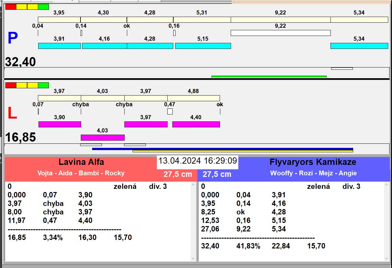This screenshot has width=392, height=268.
Task: Click the small white 0,47 box in lane L
Action: (170, 111)
